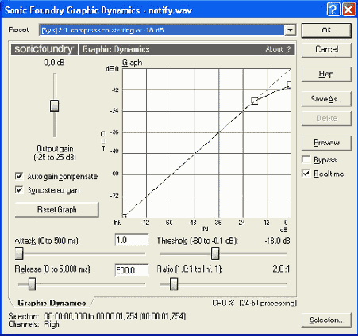Image resolution: width=358 pixels, height=336 pixels.
Task: Click the Attack value input field
Action: [132, 240]
